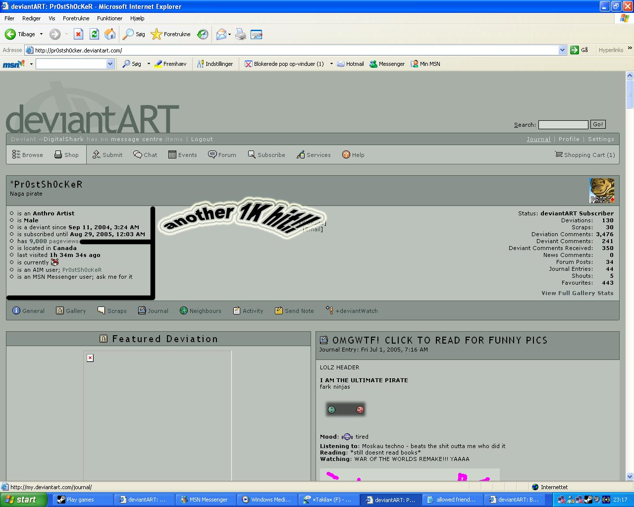Expand the MSN logo dropdown arrow
Viewport: 634px width, 507px height.
31,64
